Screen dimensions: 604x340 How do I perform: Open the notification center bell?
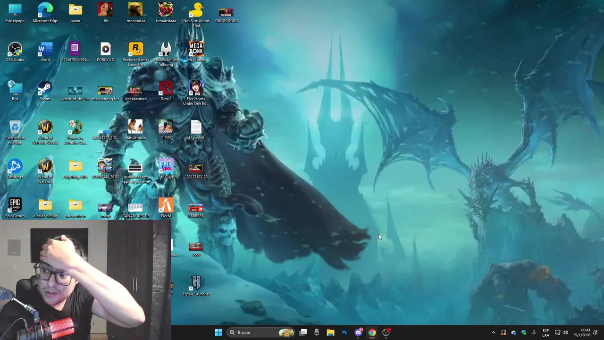tap(596, 332)
